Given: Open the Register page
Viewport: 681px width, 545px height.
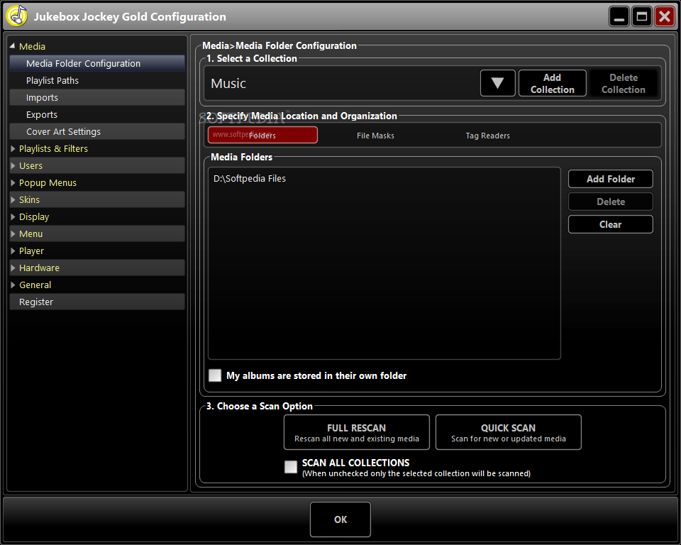Looking at the screenshot, I should pos(97,302).
